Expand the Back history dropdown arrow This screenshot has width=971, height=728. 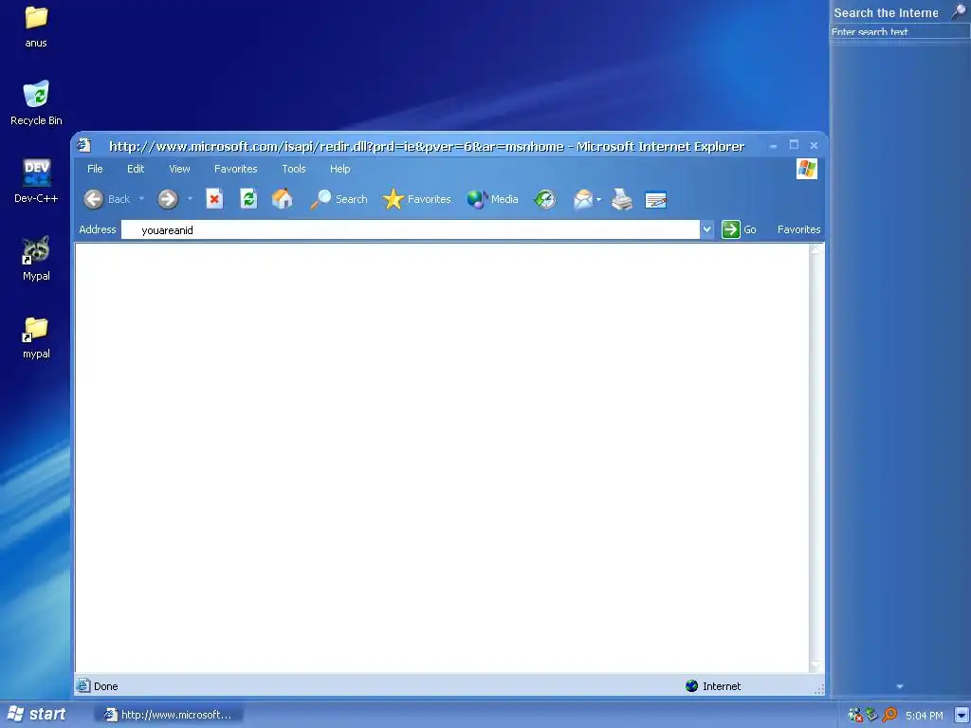tap(141, 199)
